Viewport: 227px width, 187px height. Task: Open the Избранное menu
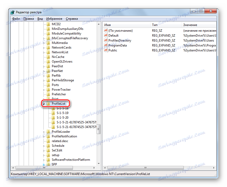pos(54,19)
